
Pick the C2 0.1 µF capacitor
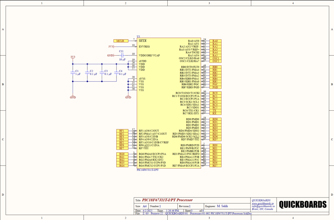coord(87,74)
